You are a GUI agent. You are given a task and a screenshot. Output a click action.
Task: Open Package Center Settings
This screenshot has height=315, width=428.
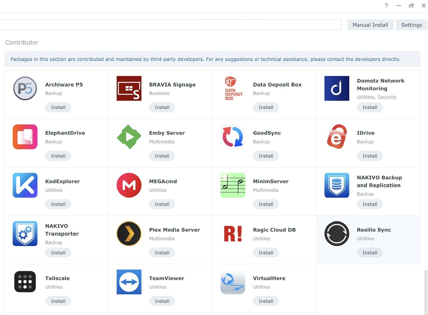click(411, 25)
